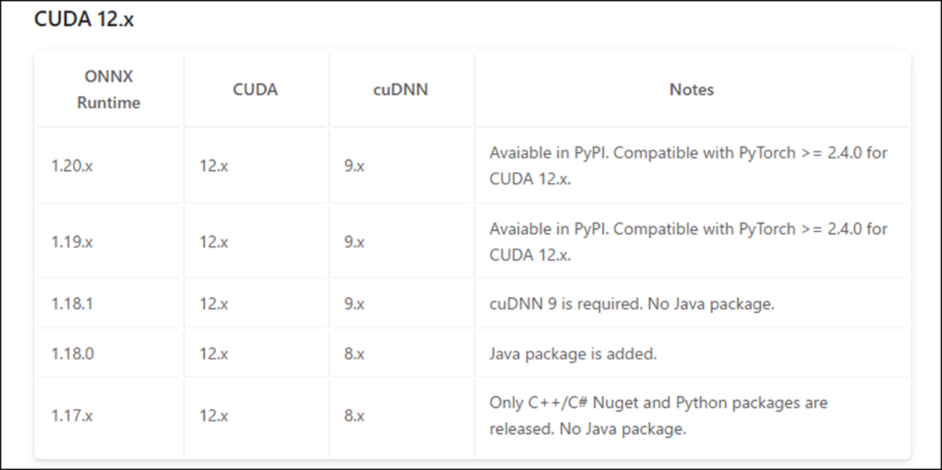Click the ONNX Runtime column header
This screenshot has width=942, height=470.
pyautogui.click(x=108, y=89)
